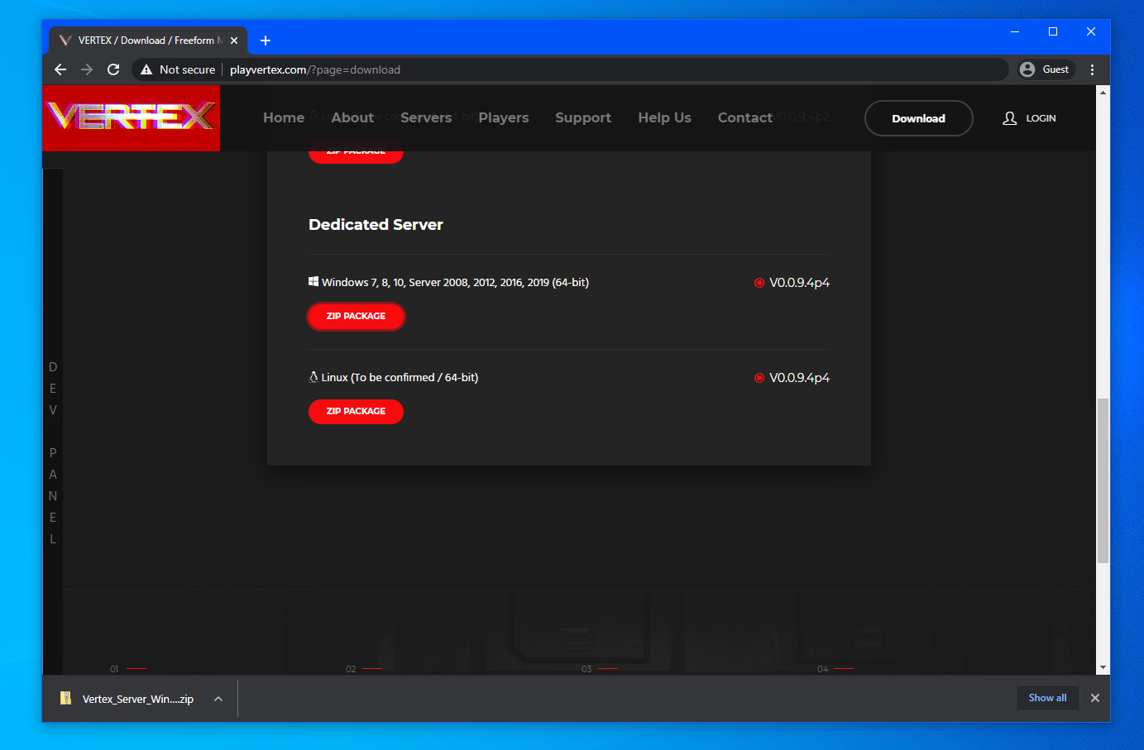Close the downloads bar

coord(1094,698)
